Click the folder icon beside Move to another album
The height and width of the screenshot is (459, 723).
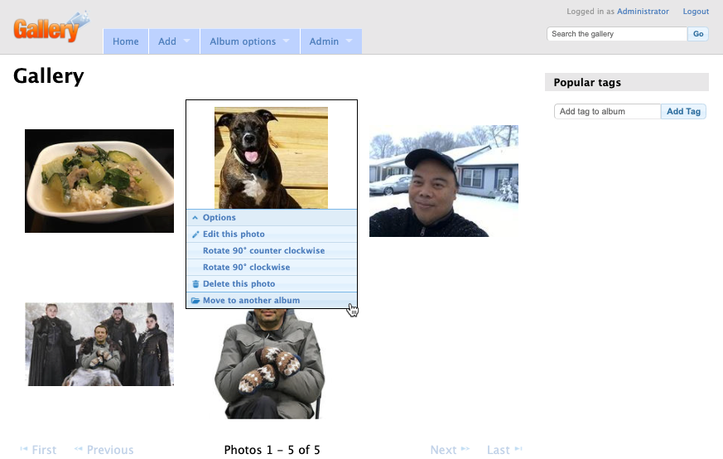(x=195, y=301)
